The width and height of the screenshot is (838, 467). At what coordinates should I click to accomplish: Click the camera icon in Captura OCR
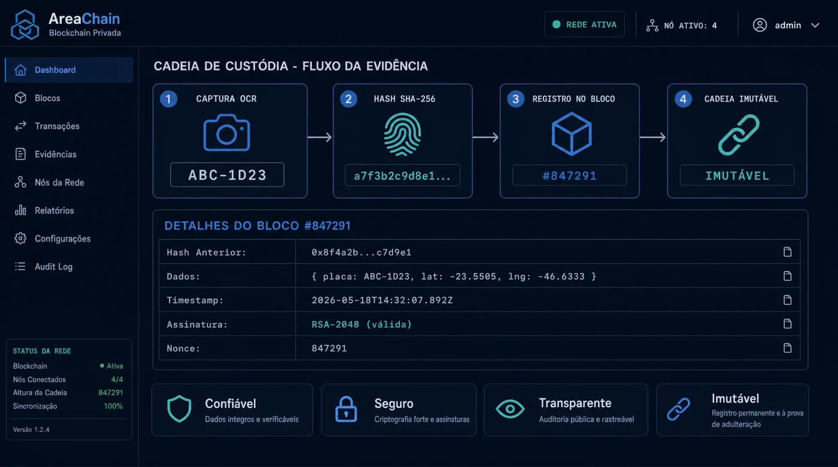pyautogui.click(x=226, y=133)
